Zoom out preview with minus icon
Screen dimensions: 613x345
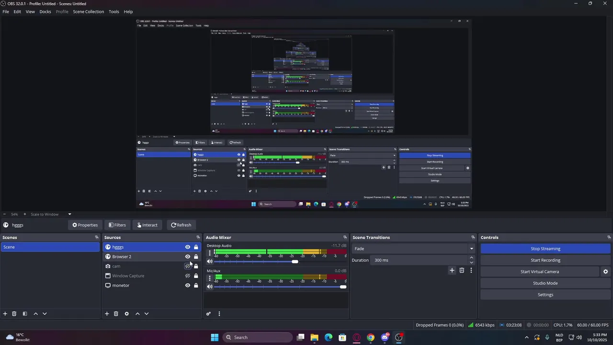[4, 214]
